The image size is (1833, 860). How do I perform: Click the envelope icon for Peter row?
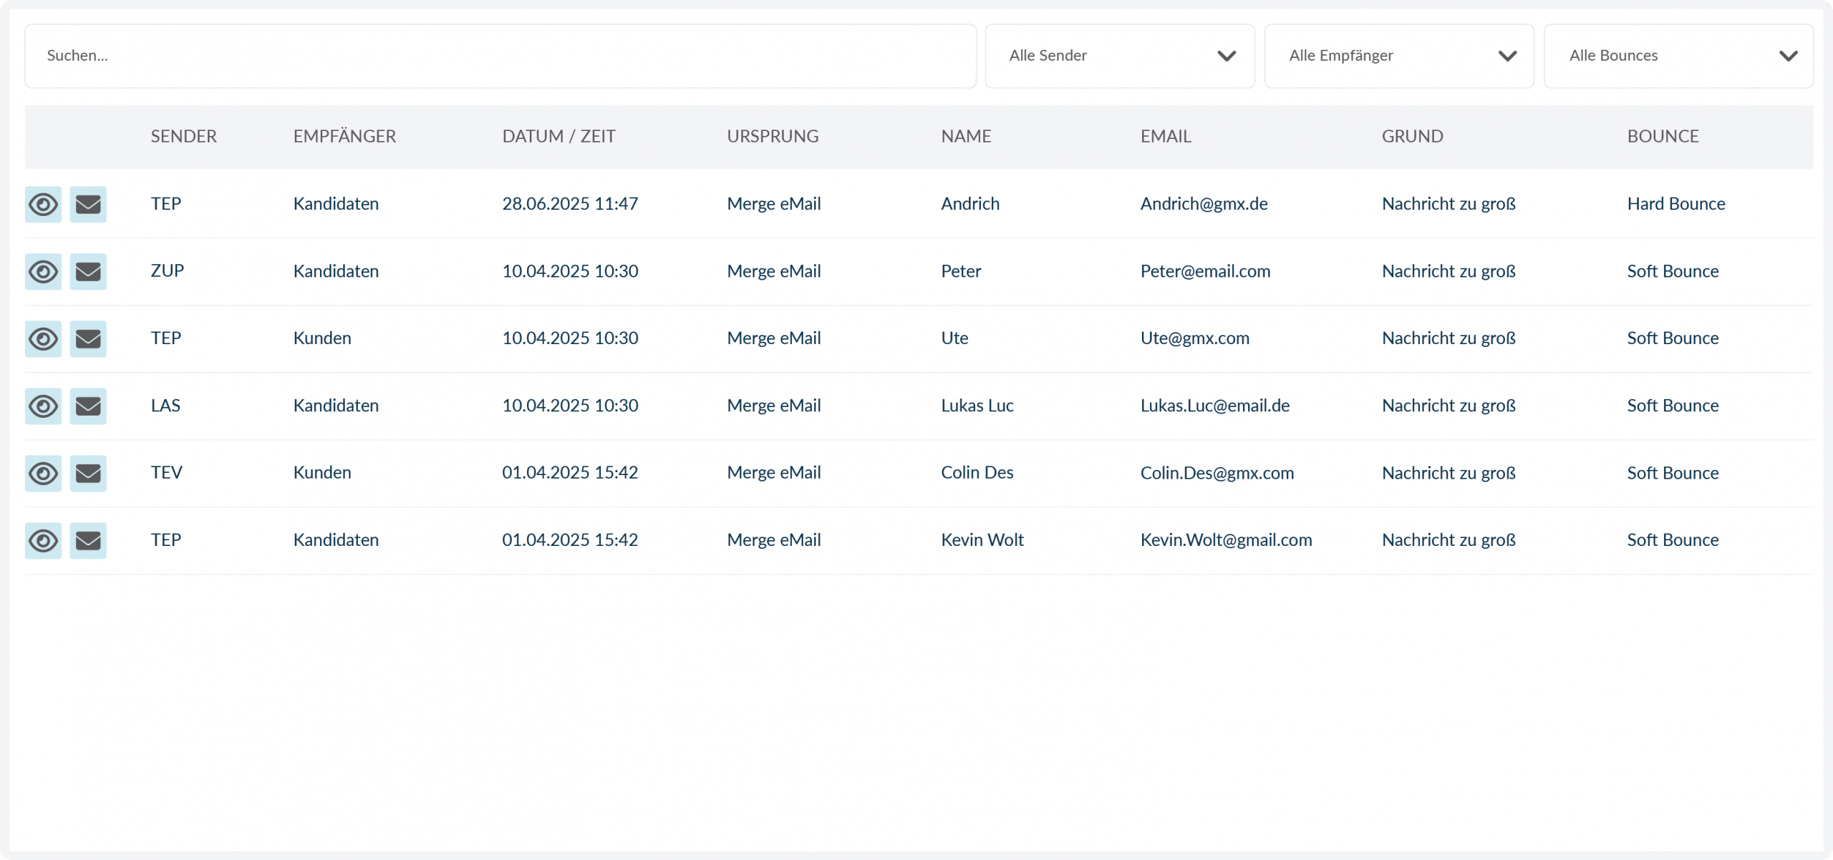pos(88,272)
